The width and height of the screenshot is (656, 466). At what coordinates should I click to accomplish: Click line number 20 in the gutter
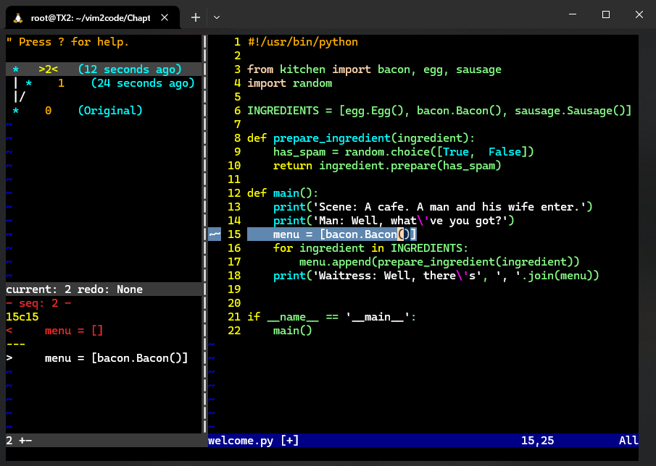[234, 303]
